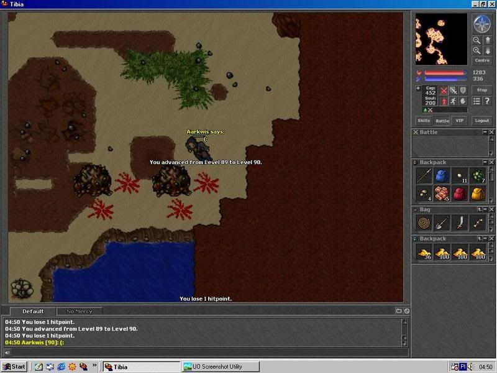Click system tray PL language indicator

[x=463, y=367]
